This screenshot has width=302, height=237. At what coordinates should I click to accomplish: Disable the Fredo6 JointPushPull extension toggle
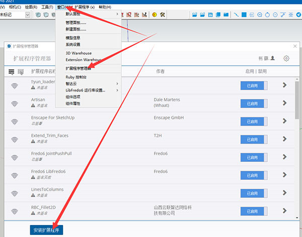(x=254, y=158)
